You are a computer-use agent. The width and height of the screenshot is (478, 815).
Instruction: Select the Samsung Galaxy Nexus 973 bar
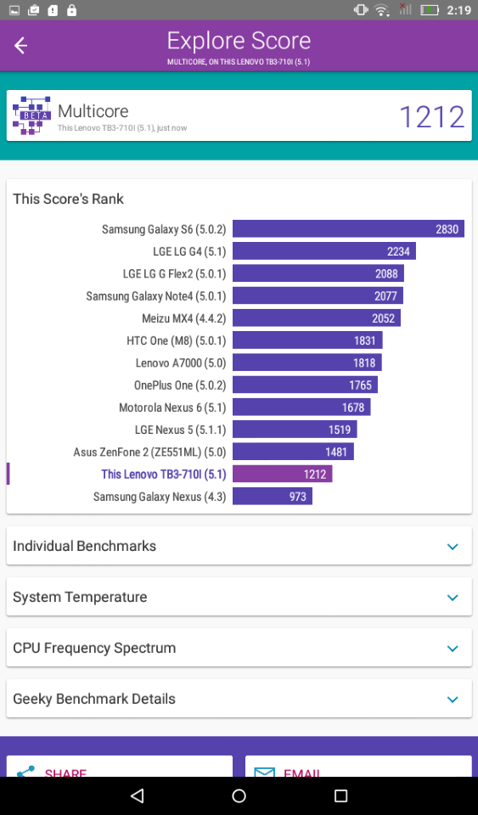pyautogui.click(x=273, y=497)
